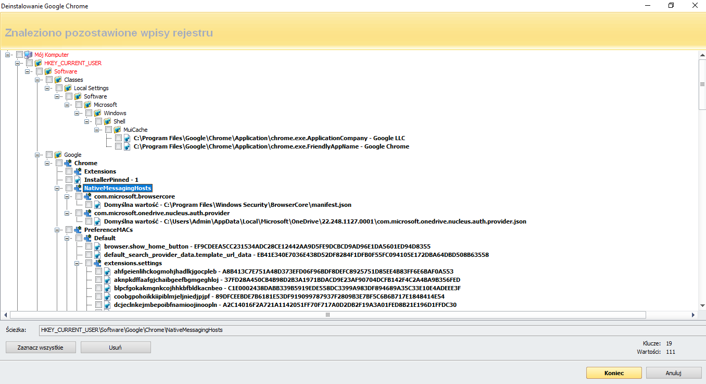
Task: Collapse the Classes node
Action: click(37, 80)
